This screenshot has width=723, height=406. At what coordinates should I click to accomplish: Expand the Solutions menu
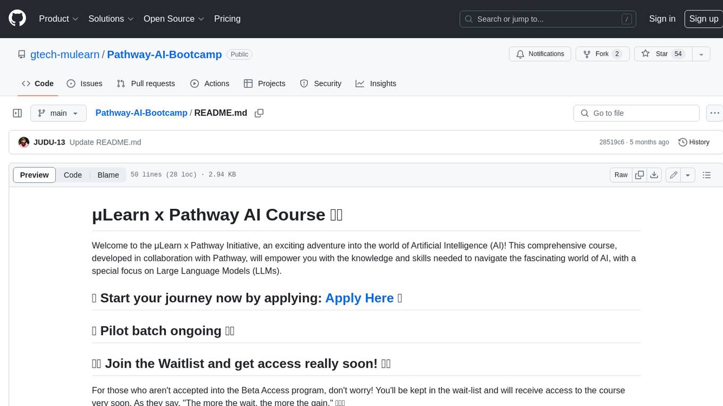pos(111,19)
